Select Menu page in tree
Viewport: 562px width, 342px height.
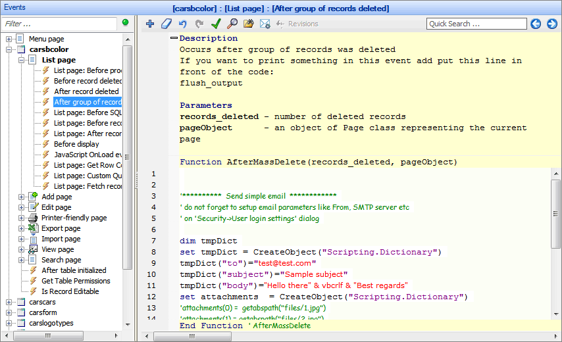pos(47,39)
